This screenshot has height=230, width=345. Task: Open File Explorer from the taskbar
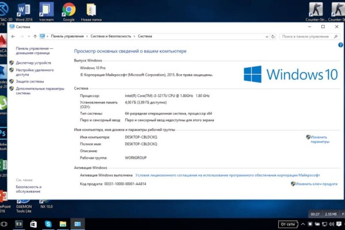pyautogui.click(x=63, y=223)
